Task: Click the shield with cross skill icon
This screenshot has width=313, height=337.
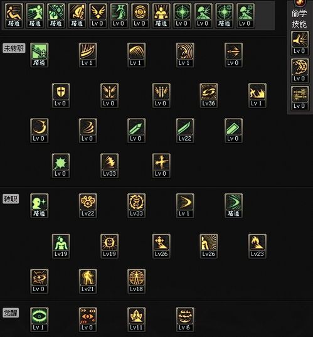Action: click(x=61, y=95)
